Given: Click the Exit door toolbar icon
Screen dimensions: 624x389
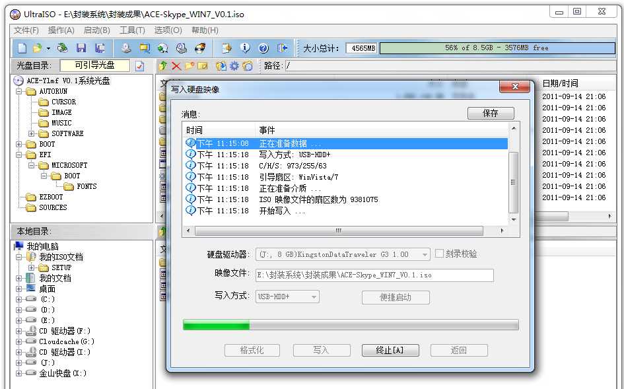Looking at the screenshot, I should (282, 48).
